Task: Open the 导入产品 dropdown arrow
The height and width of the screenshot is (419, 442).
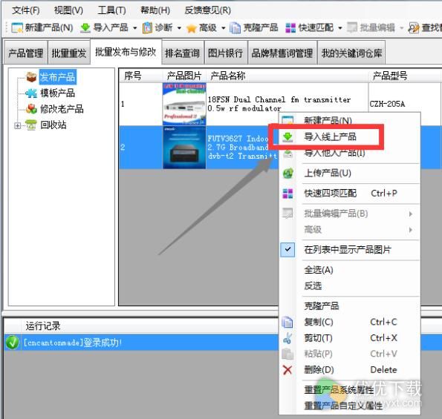Action: click(x=134, y=28)
